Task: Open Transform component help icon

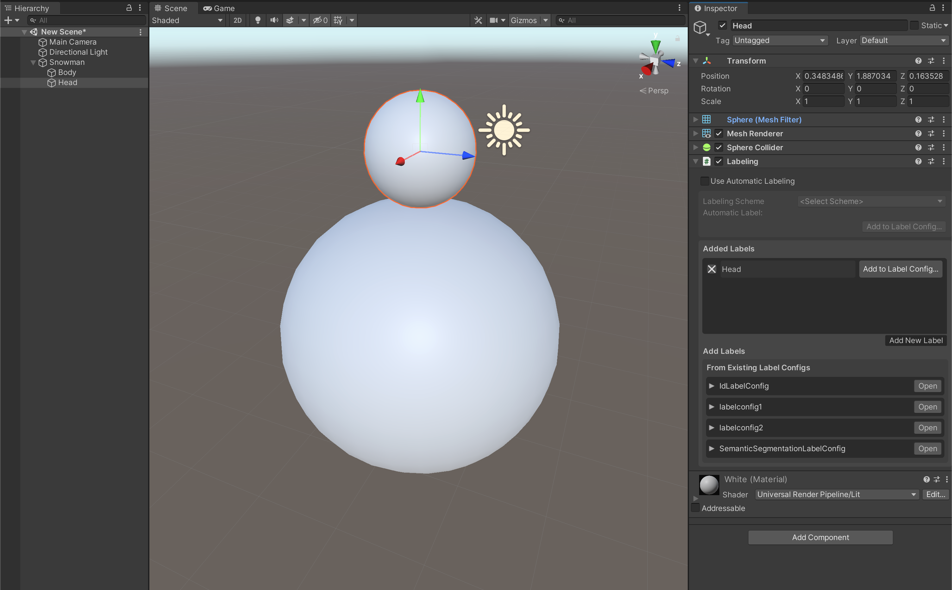Action: click(x=918, y=61)
